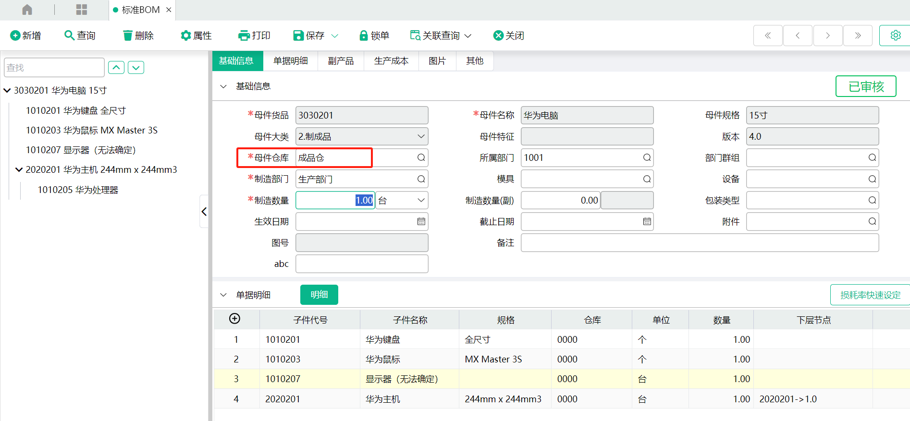
Task: Open the module grid menu icon
Action: click(82, 10)
